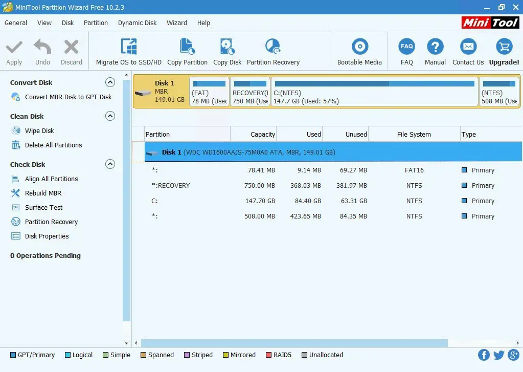Open the Bootable Media builder

click(x=359, y=47)
